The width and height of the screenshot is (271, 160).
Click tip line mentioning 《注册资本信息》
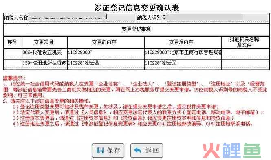click(123, 118)
